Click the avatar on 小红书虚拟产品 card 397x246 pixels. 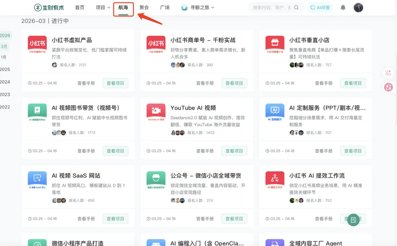click(x=54, y=65)
